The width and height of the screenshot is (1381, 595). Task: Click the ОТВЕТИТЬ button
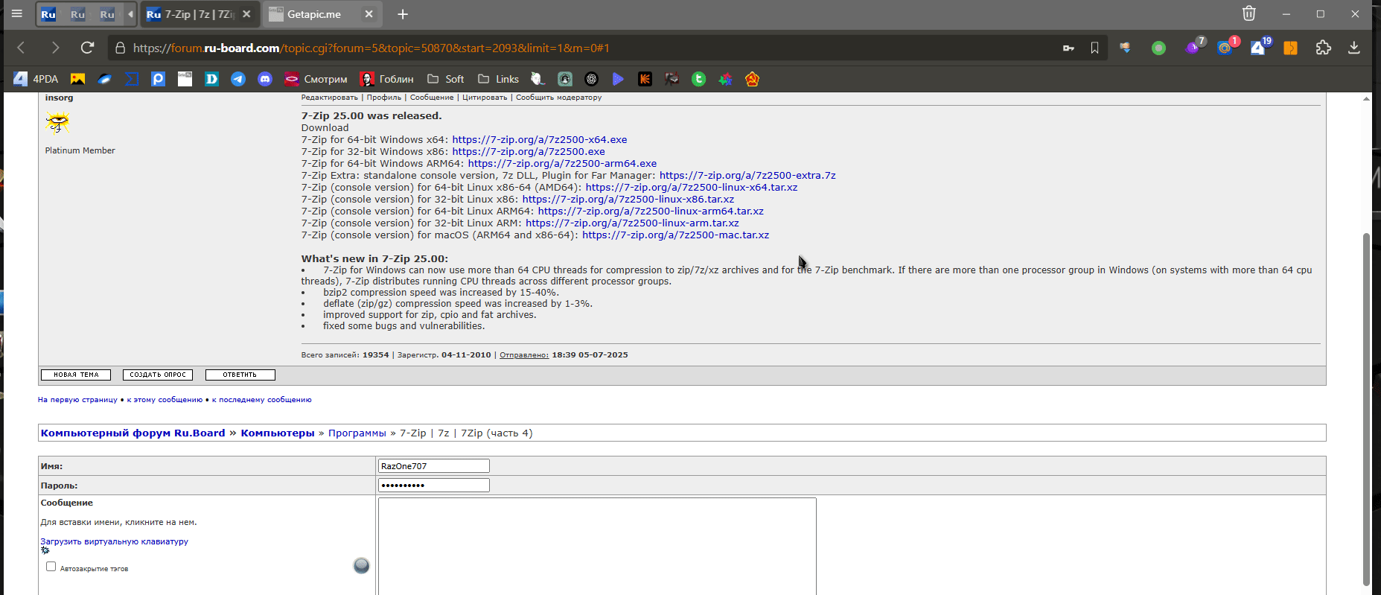[x=240, y=375]
